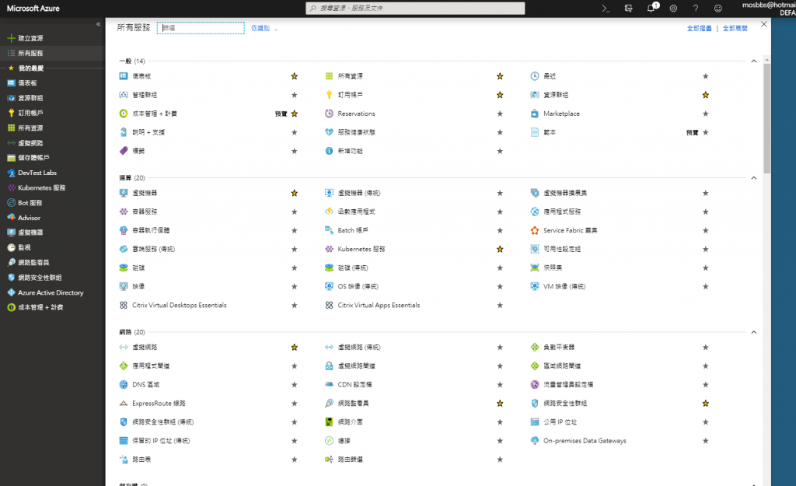Open the mosbbs account menu
796x486 pixels.
point(769,9)
